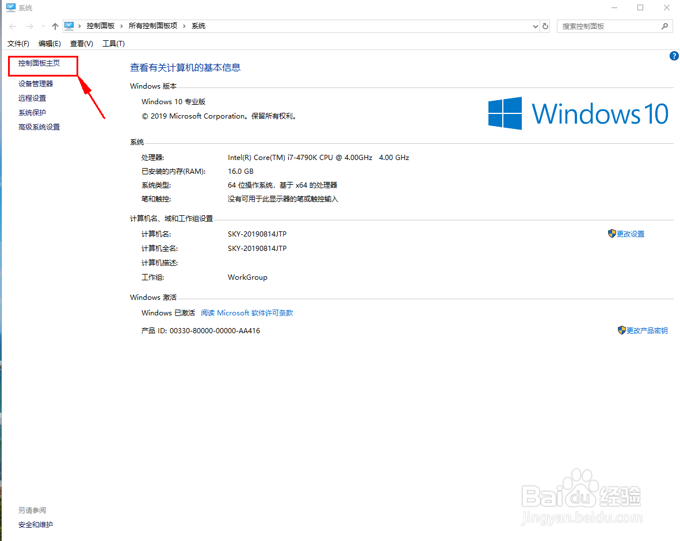Click the 更改设置 link
The image size is (680, 541).
coord(631,234)
